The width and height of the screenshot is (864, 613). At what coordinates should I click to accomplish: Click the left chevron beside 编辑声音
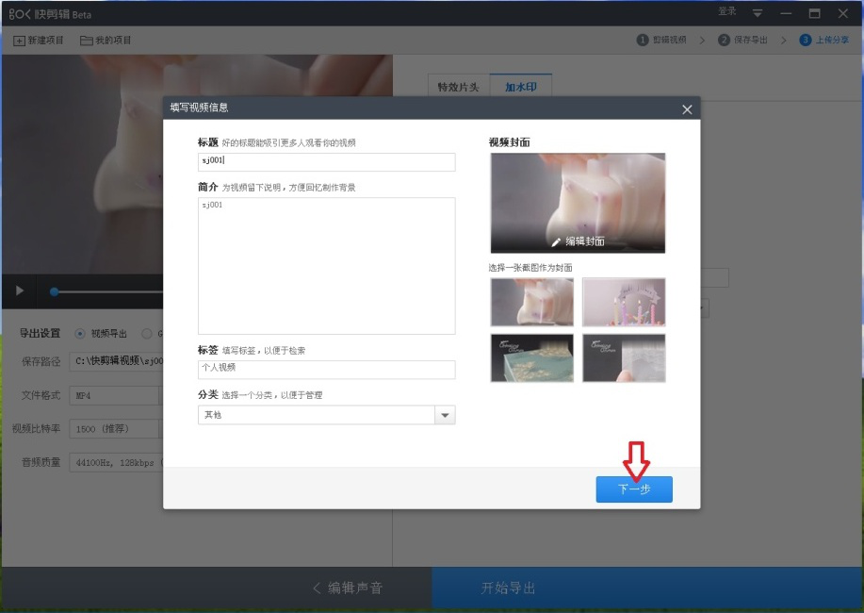tap(317, 588)
